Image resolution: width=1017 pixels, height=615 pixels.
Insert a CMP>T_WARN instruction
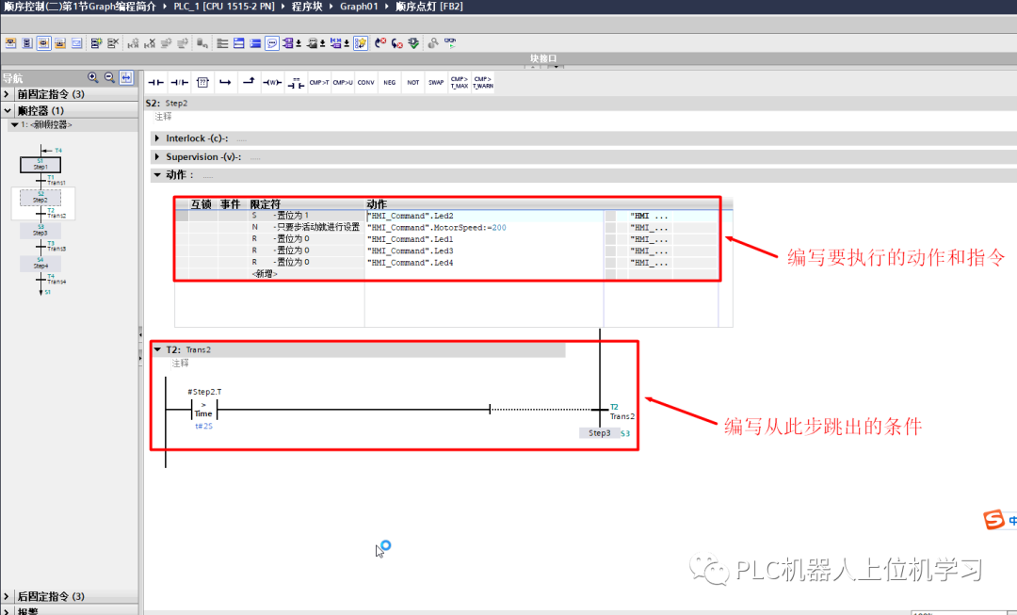tap(482, 82)
